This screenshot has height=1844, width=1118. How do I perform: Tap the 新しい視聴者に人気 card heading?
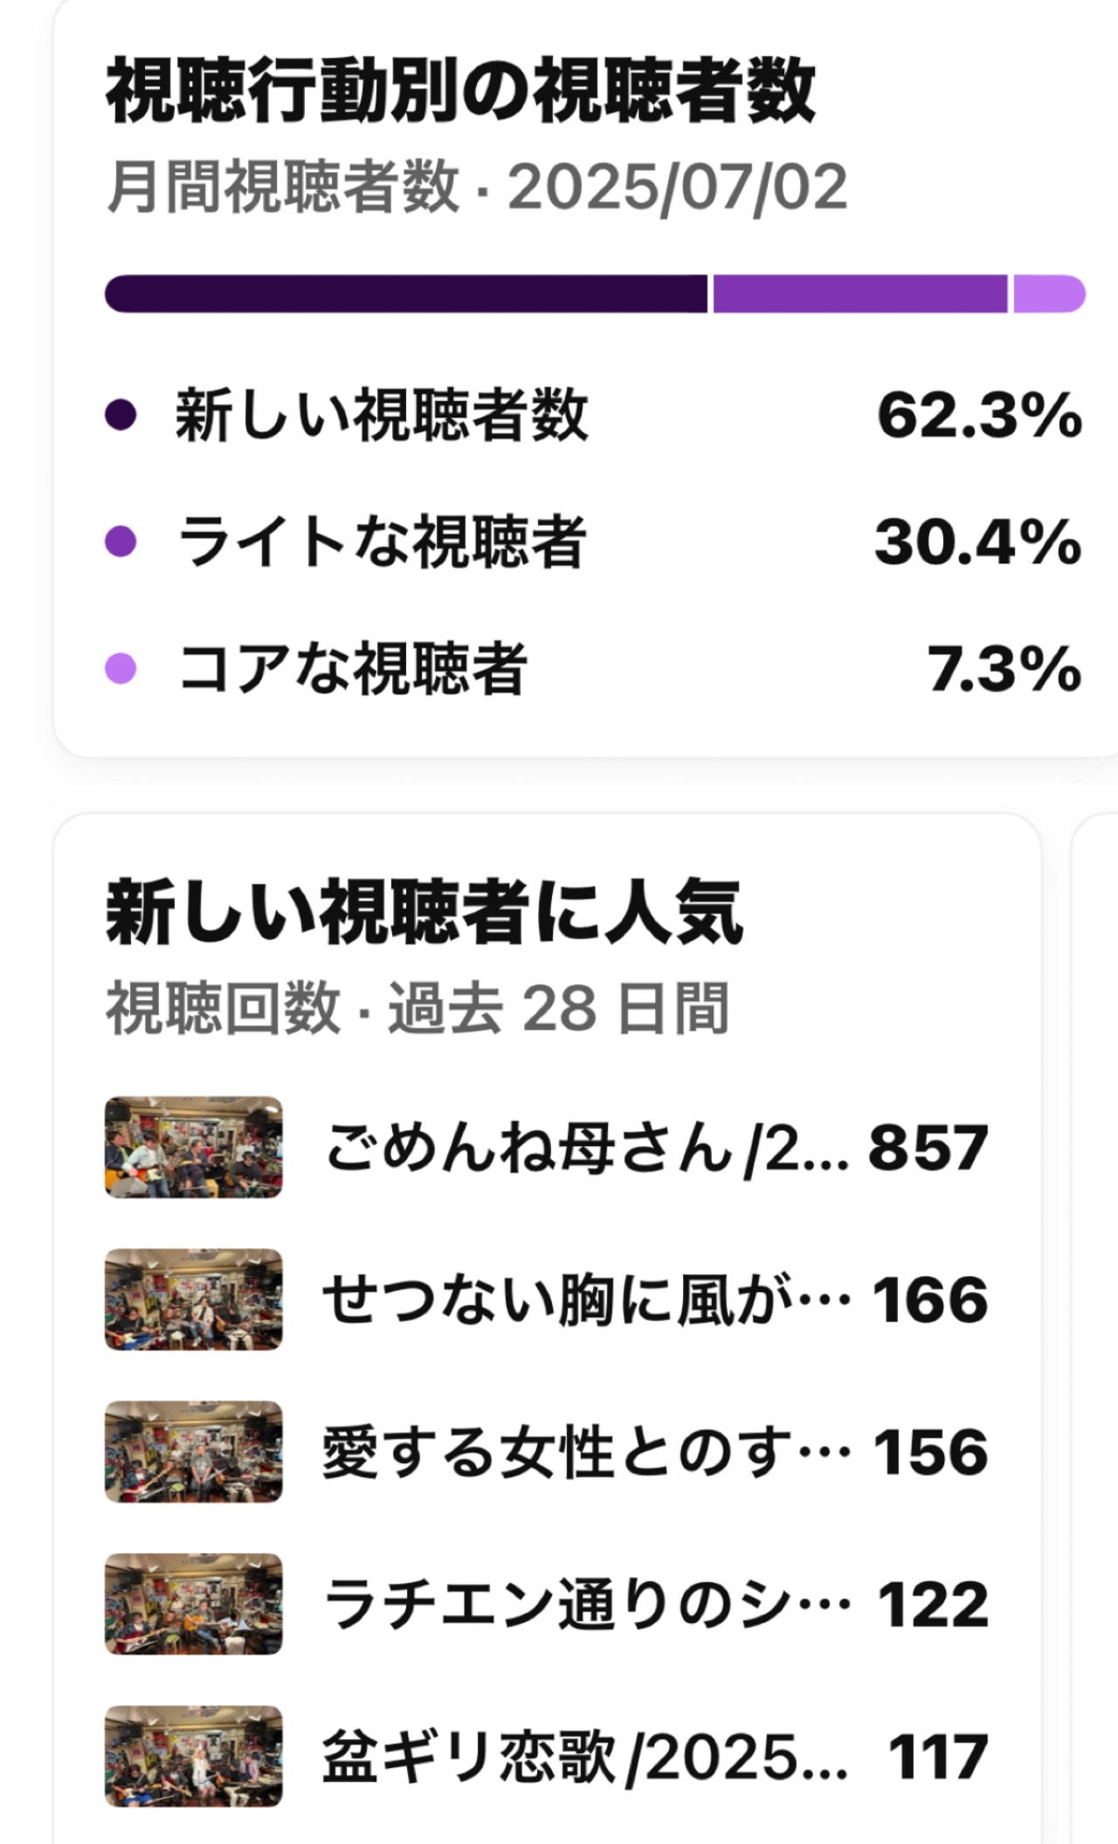(x=424, y=913)
